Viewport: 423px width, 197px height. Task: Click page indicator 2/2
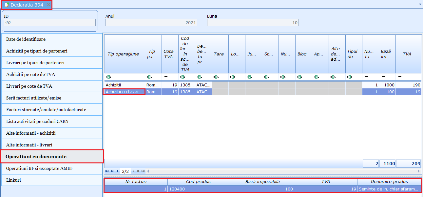point(125,171)
